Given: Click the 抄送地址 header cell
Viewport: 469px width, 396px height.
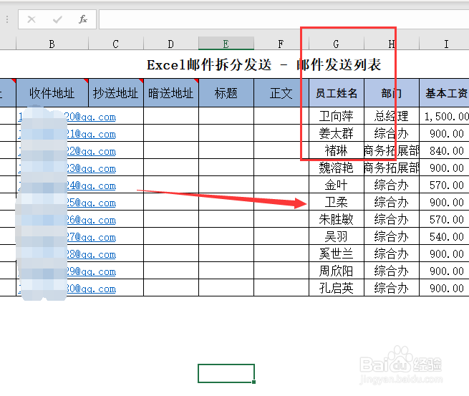Looking at the screenshot, I should [116, 93].
